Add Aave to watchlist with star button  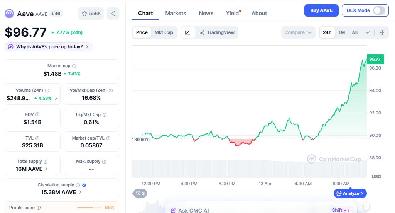[91, 14]
